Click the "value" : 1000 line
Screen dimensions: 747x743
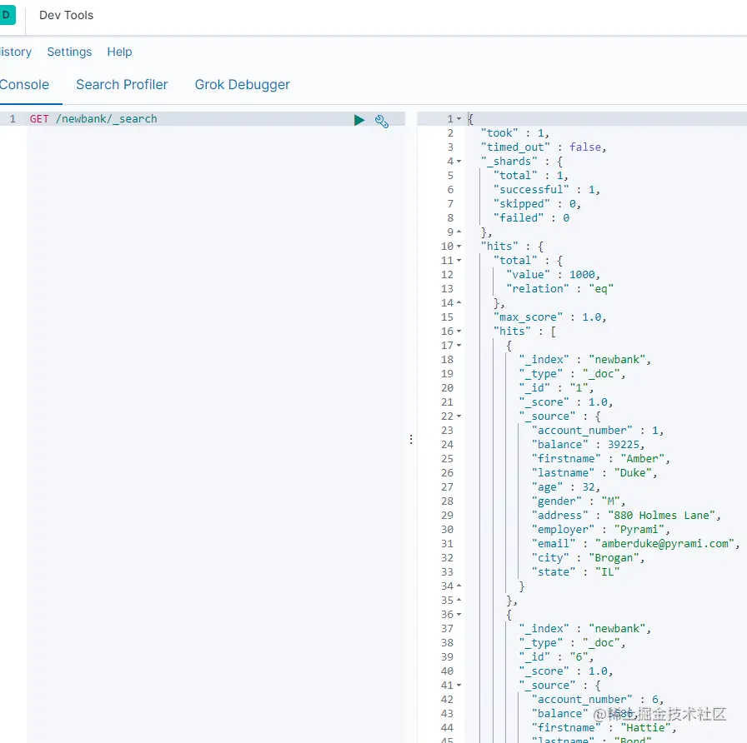[x=553, y=275]
